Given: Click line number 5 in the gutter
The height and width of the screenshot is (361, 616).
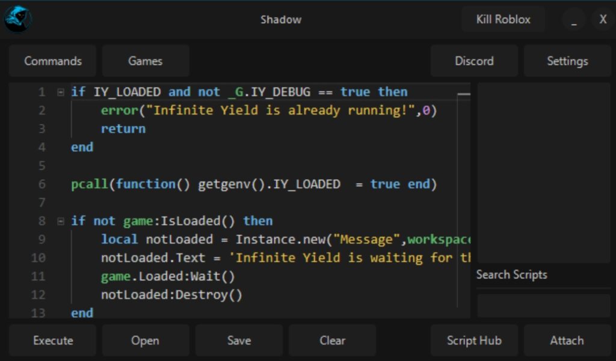Looking at the screenshot, I should pyautogui.click(x=42, y=166).
